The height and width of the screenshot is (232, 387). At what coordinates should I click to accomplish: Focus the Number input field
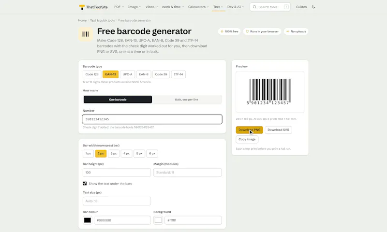(x=152, y=119)
